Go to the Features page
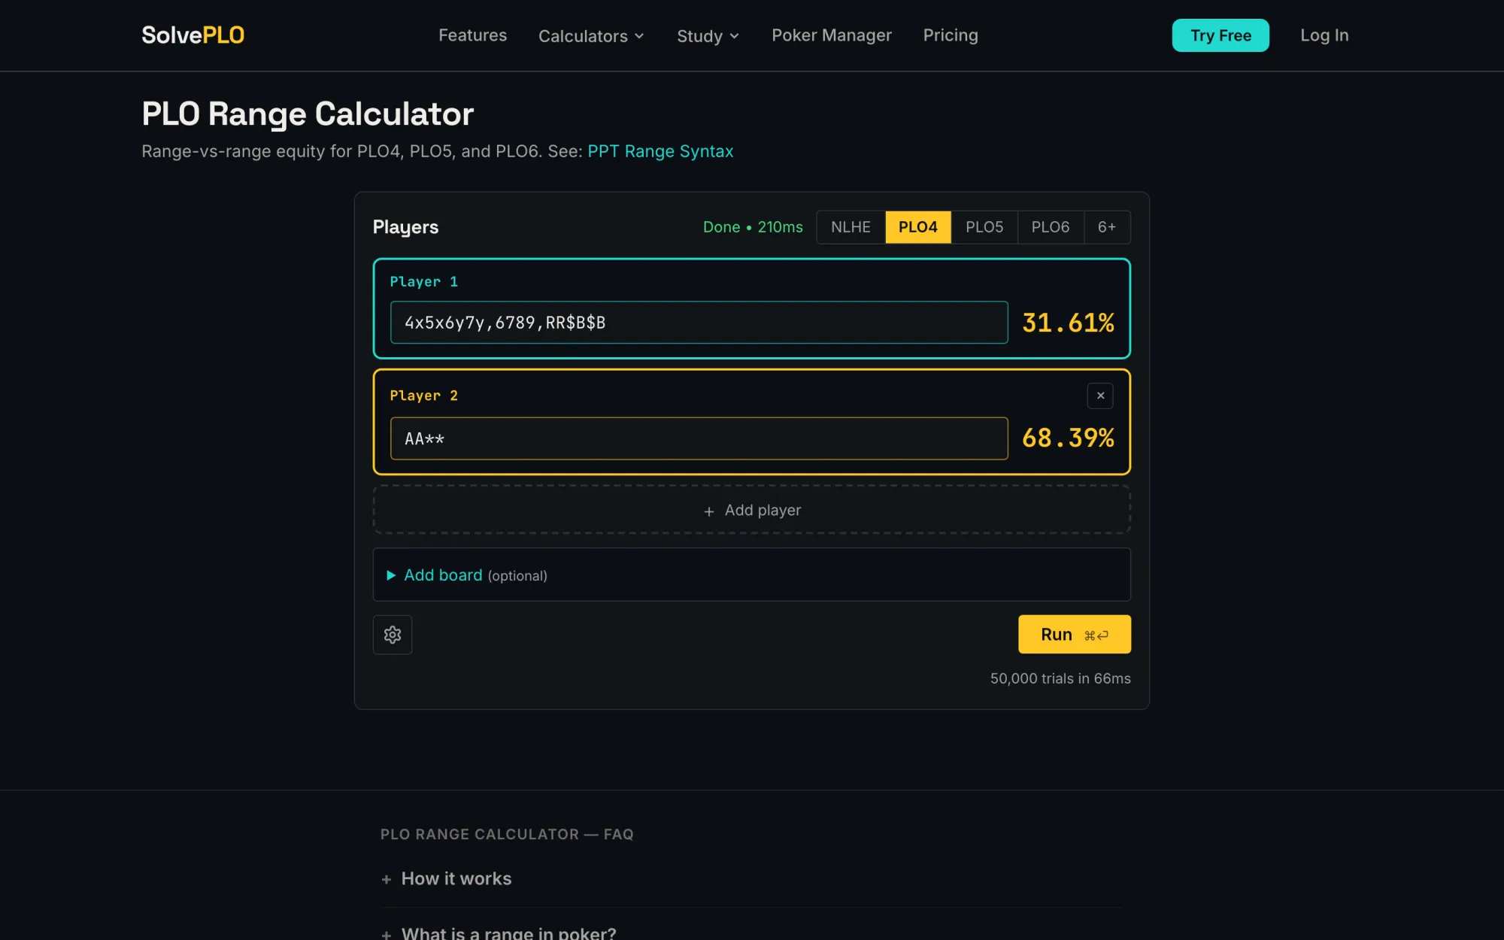The image size is (1504, 940). (x=473, y=35)
